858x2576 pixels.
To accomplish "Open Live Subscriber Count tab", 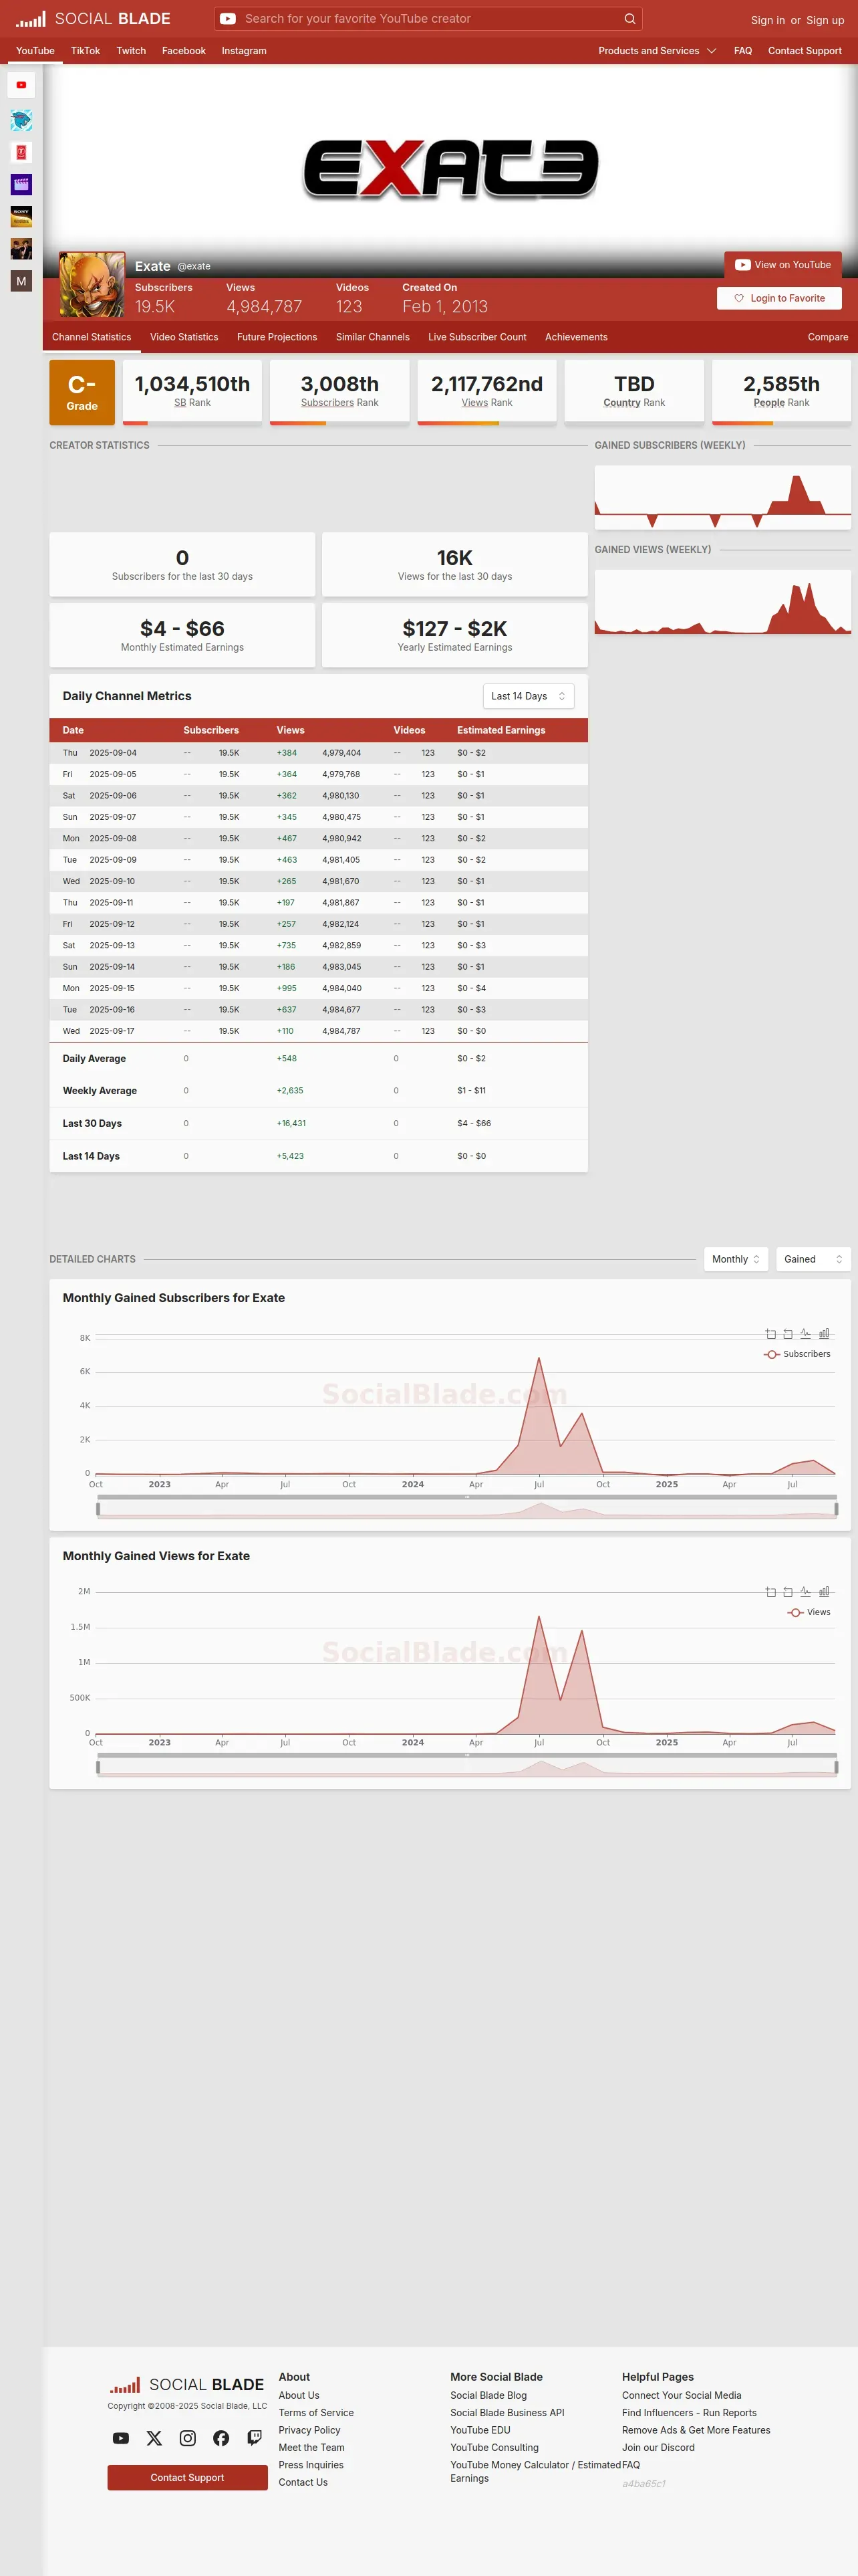I will pyautogui.click(x=477, y=337).
